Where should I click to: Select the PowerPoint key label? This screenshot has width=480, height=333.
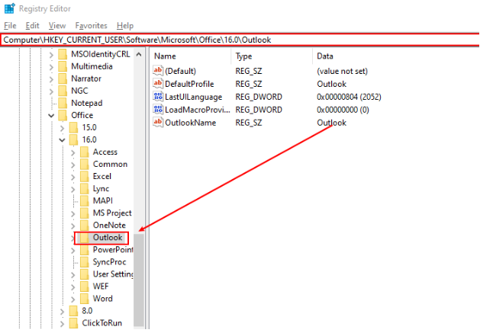coord(113,250)
